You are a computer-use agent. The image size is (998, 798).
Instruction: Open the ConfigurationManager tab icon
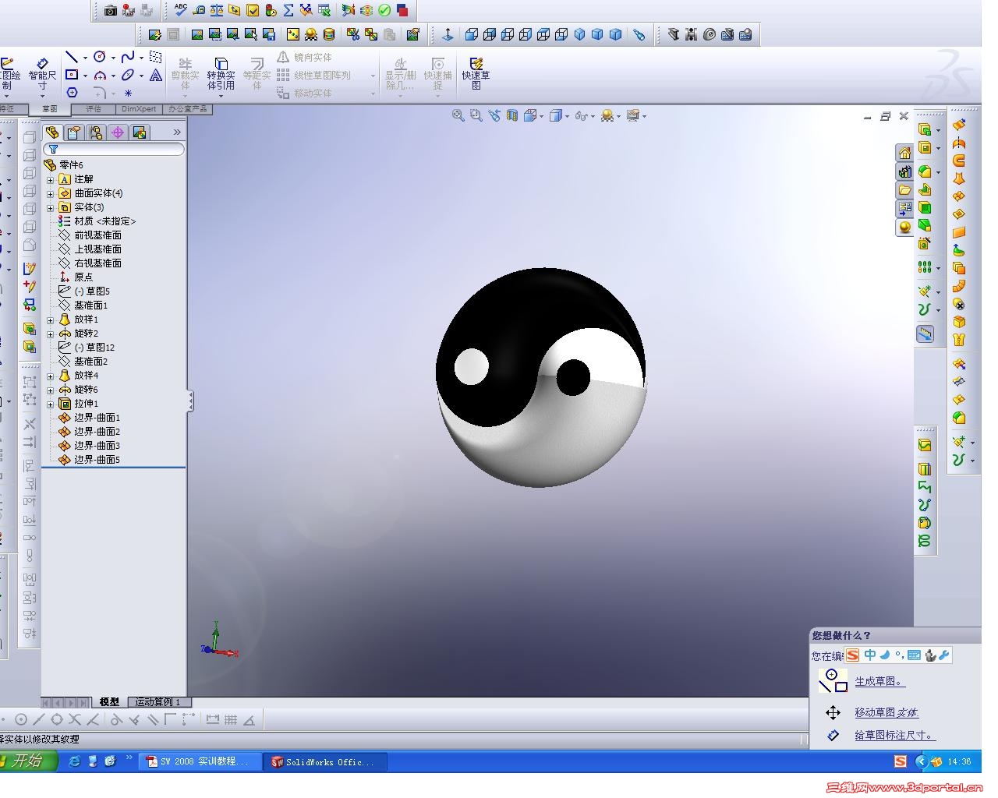point(96,132)
